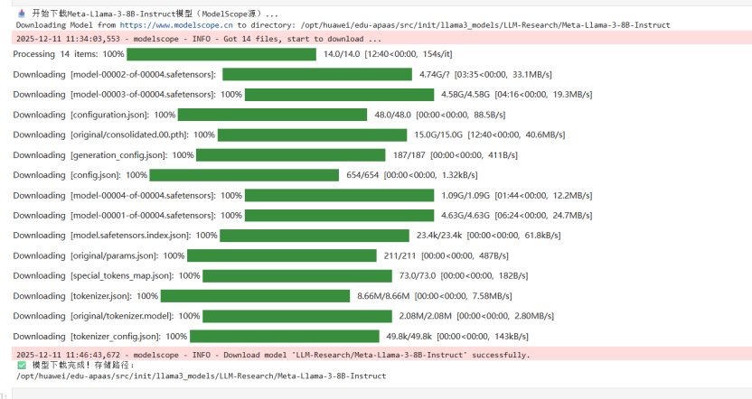
Task: Click 'Downloading [original/tokenizer.model]: 100%' label
Action: pos(107,316)
